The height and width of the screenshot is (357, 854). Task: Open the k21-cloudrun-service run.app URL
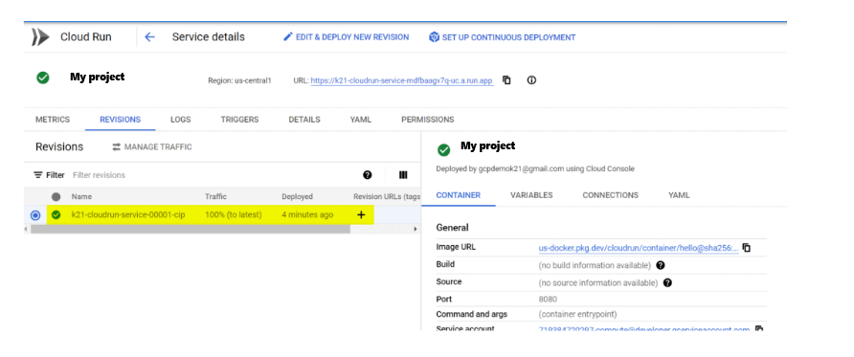402,80
